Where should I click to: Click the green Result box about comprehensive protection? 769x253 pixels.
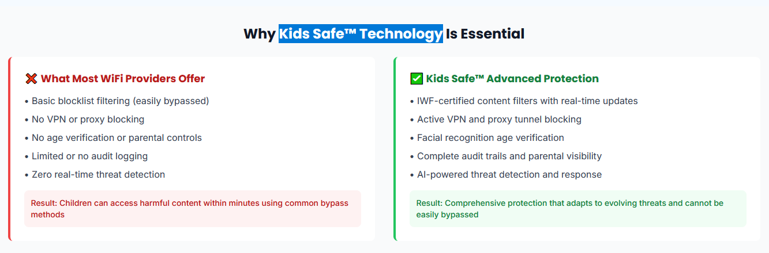(x=578, y=209)
